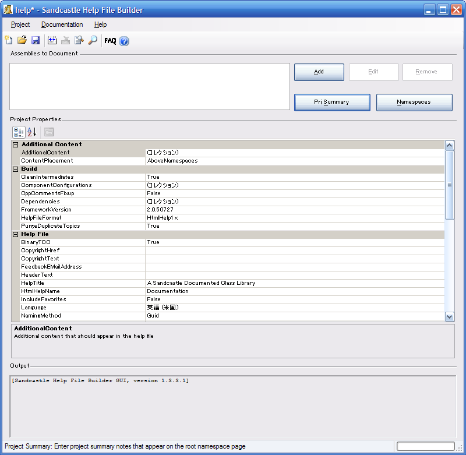Select the PurgeDuplicateTopics property
This screenshot has width=466, height=455.
pyautogui.click(x=82, y=226)
